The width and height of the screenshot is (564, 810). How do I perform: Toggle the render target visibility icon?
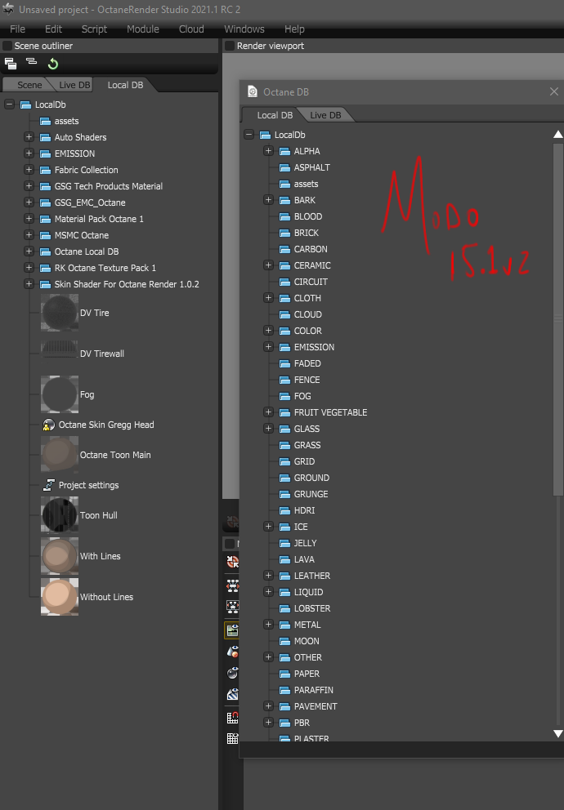tap(232, 630)
